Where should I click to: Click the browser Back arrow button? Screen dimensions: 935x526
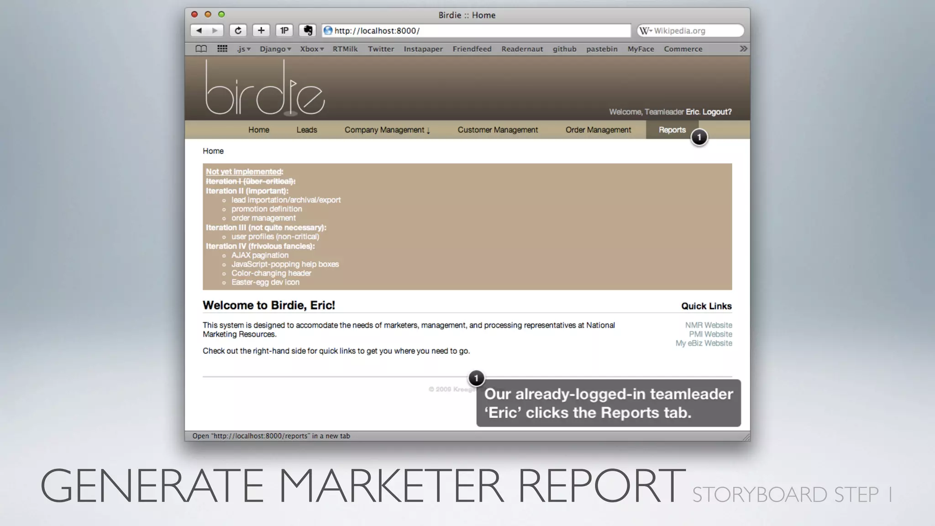click(x=199, y=31)
